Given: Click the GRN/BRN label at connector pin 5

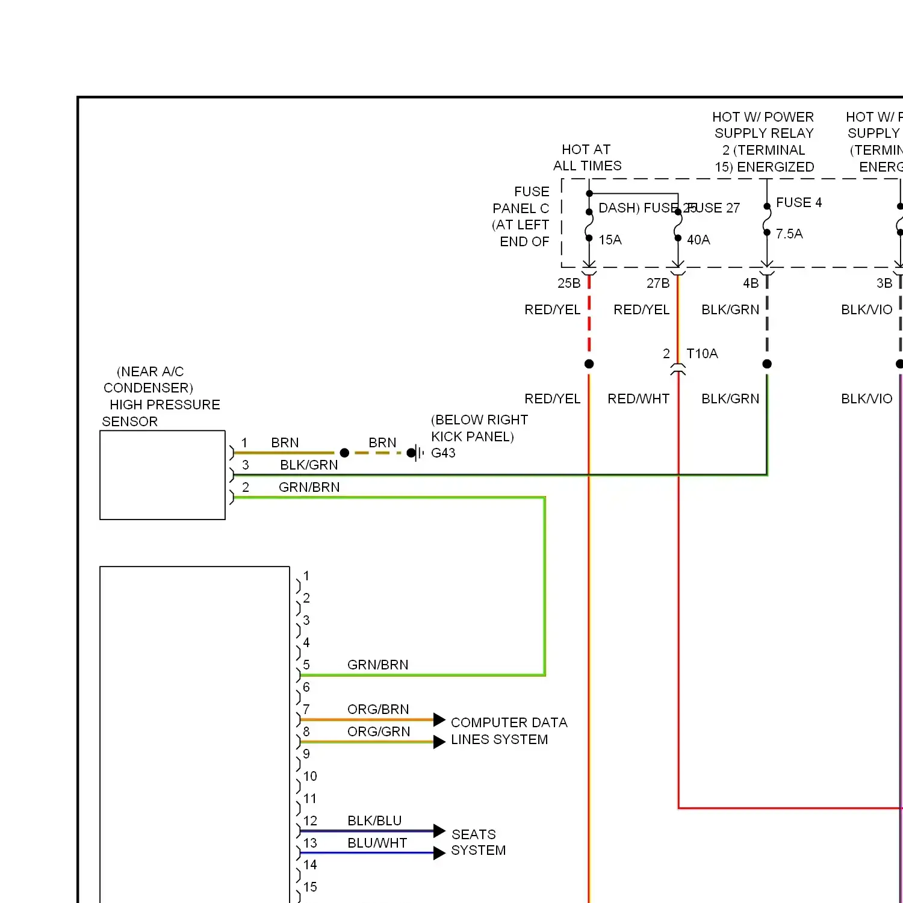Looking at the screenshot, I should 378,665.
